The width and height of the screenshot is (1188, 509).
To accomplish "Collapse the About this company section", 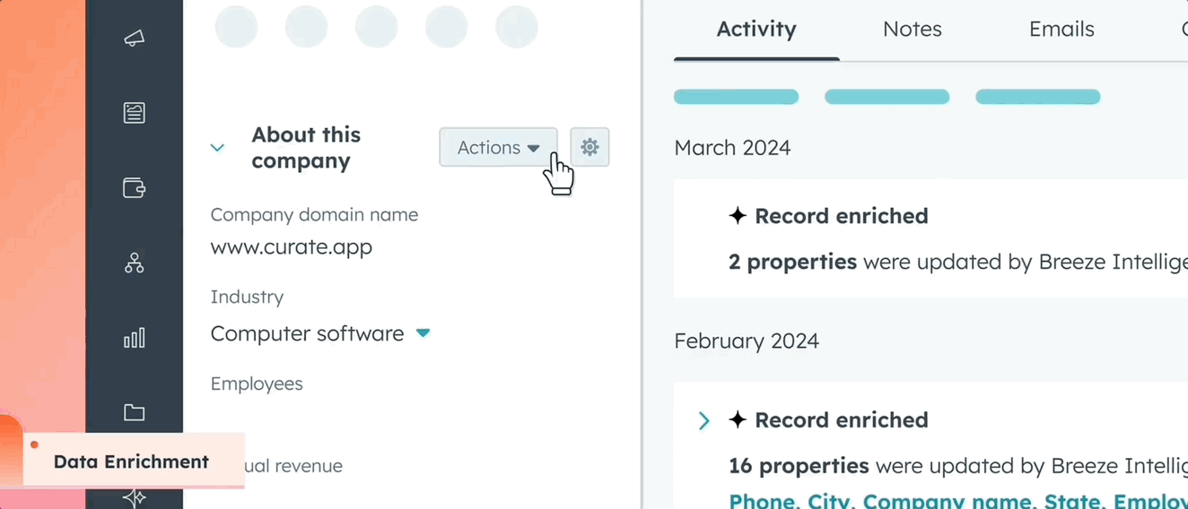I will click(x=217, y=148).
